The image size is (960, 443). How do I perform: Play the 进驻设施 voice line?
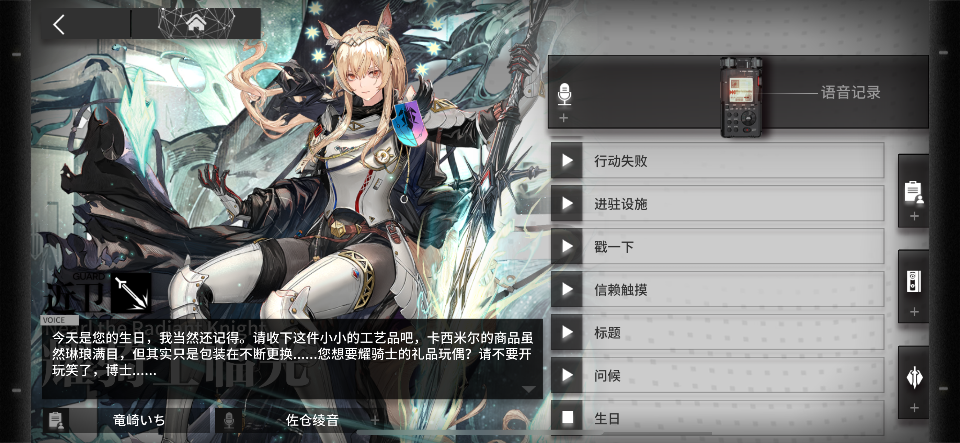pyautogui.click(x=567, y=204)
